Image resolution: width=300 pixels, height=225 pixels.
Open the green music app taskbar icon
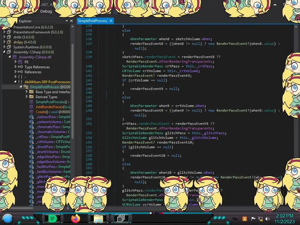(52, 219)
